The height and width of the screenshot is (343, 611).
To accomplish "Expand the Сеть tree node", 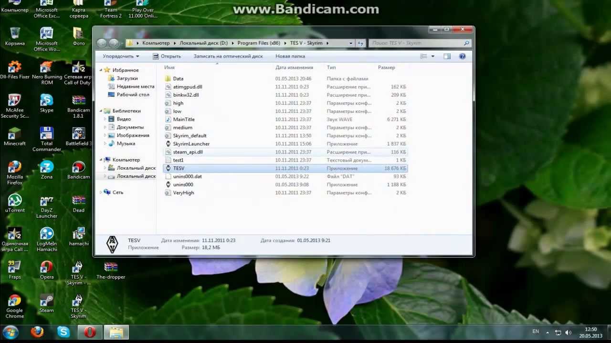I will [101, 192].
